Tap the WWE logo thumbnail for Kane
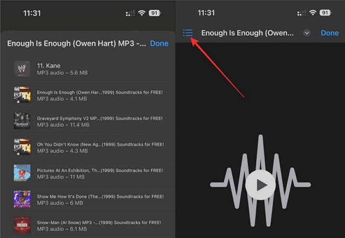The image size is (345, 238). pyautogui.click(x=22, y=69)
